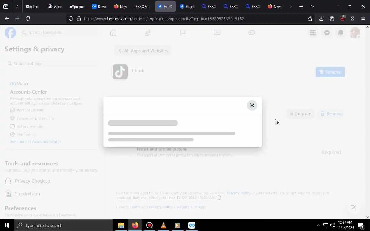The width and height of the screenshot is (370, 231).
Task: Open VLC media player from taskbar
Action: coord(163,225)
